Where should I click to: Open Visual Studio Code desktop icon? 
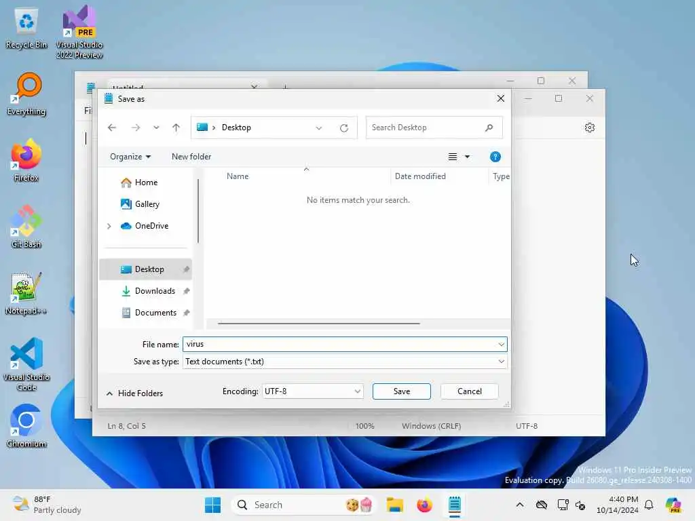[x=26, y=364]
